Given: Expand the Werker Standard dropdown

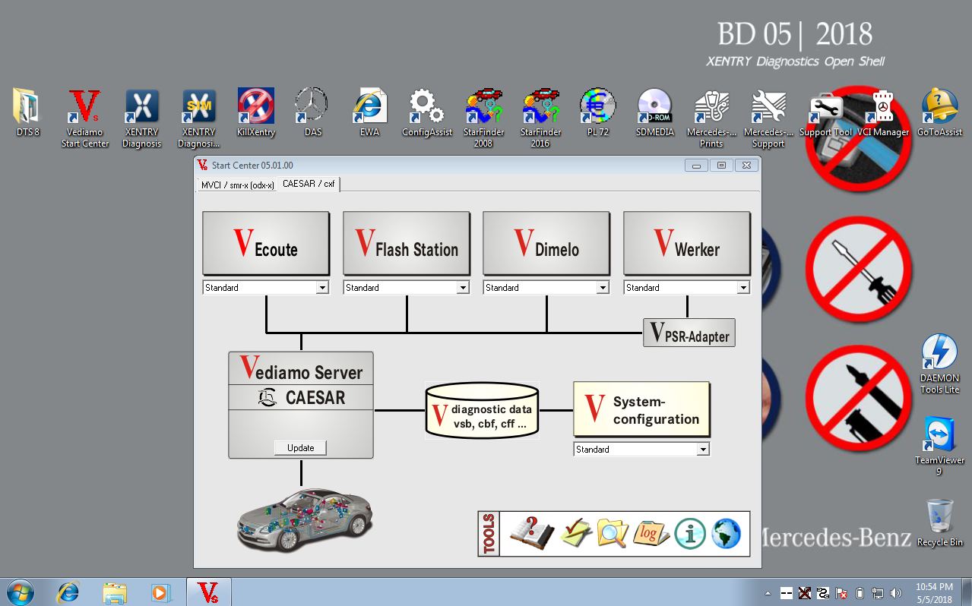Looking at the screenshot, I should pos(743,288).
